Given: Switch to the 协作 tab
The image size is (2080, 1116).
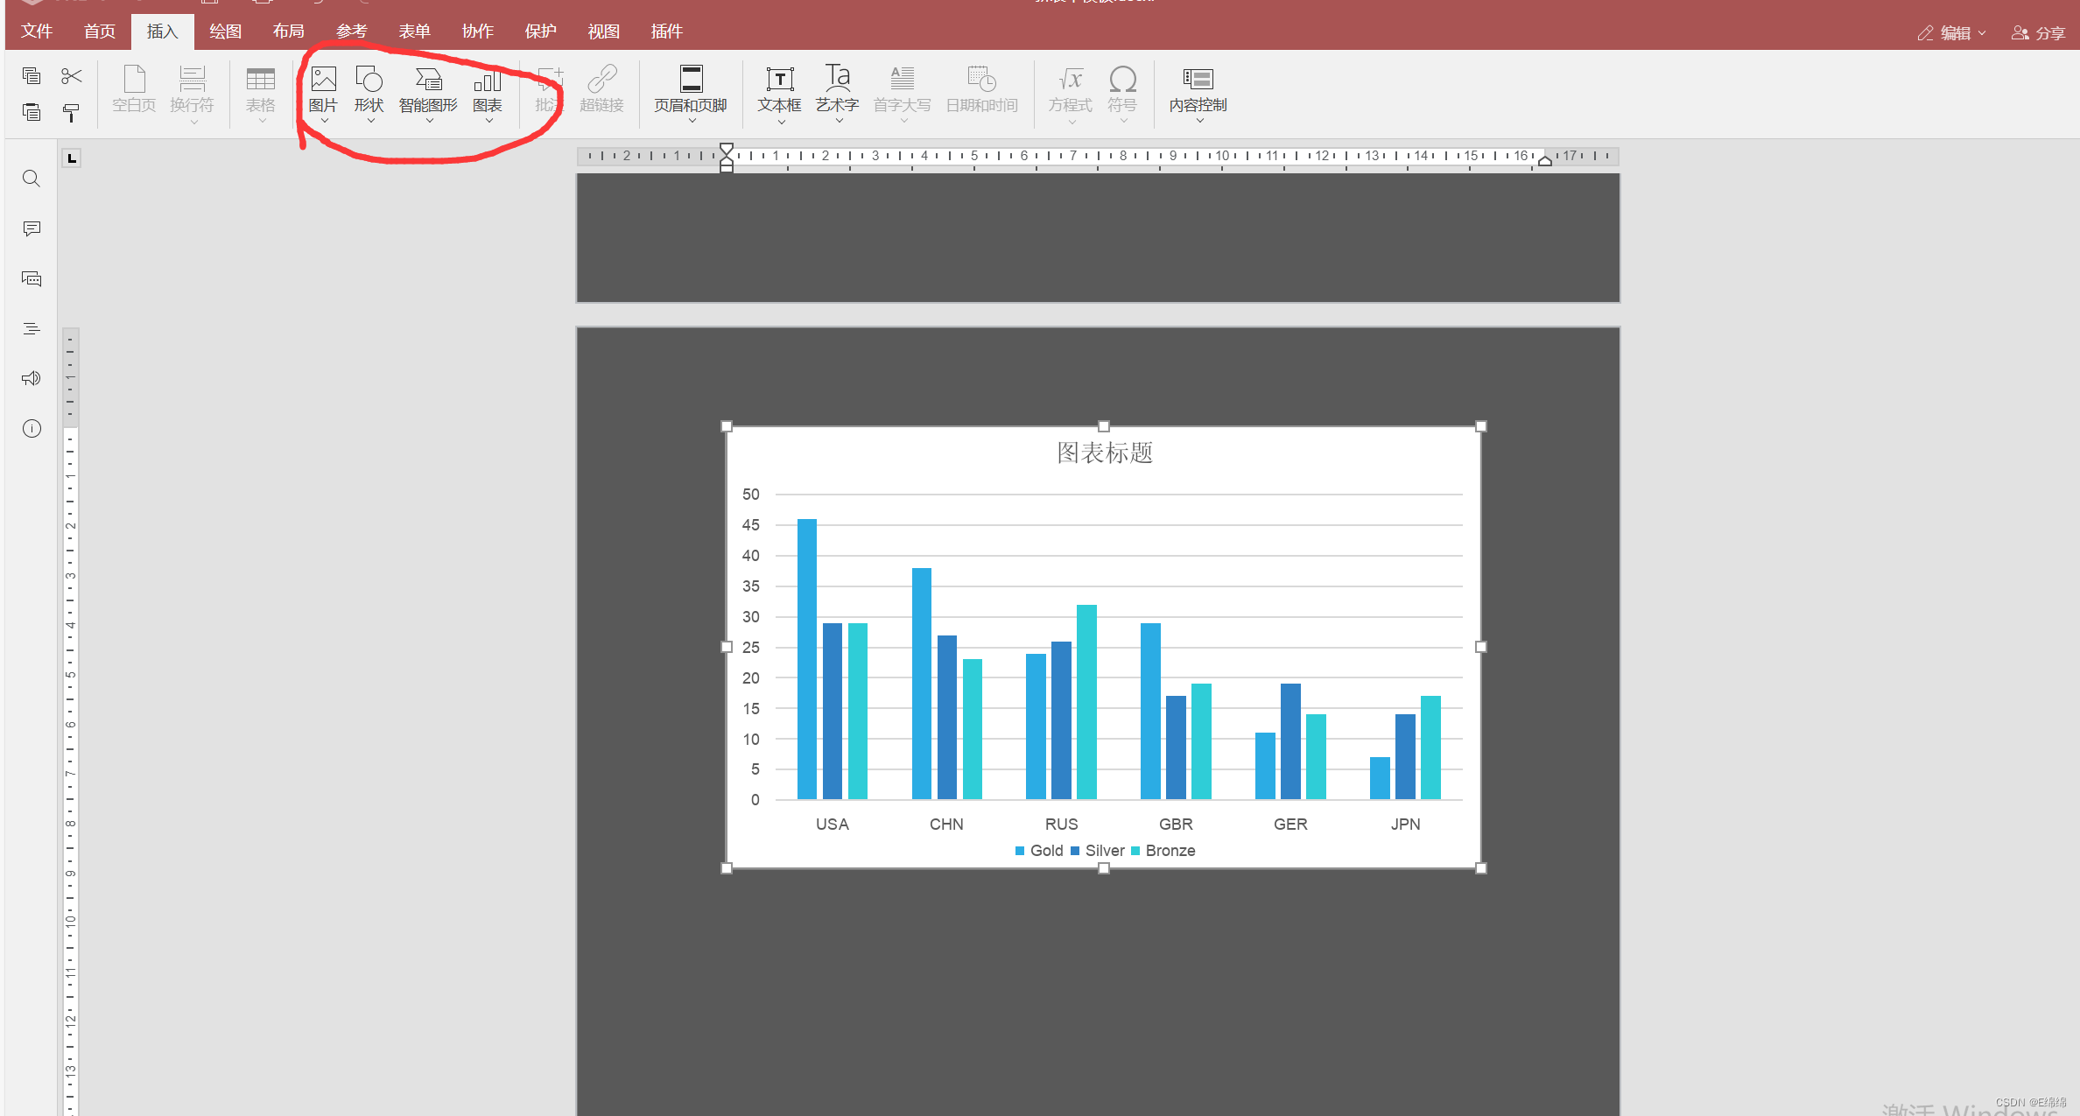Looking at the screenshot, I should pos(477,32).
